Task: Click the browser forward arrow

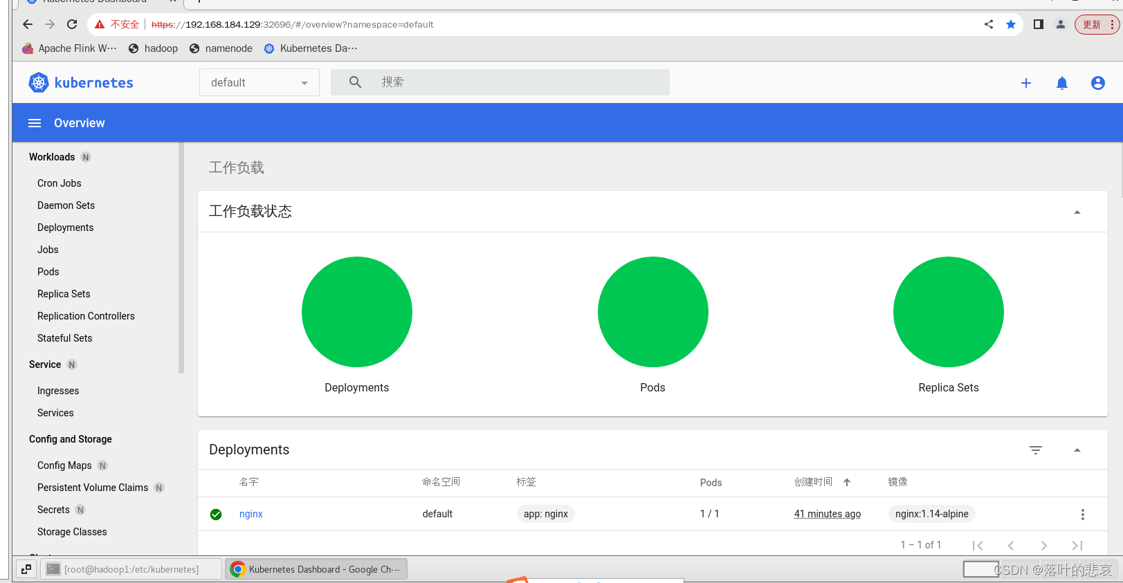Action: 50,24
